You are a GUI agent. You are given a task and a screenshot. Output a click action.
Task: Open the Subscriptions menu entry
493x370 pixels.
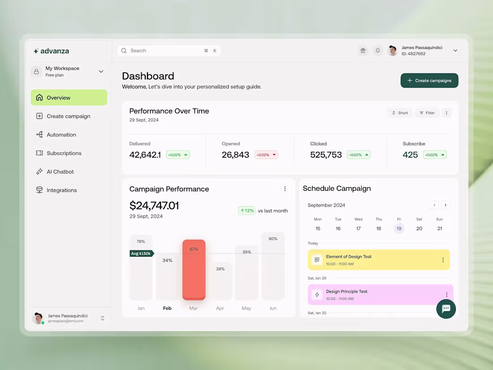64,153
